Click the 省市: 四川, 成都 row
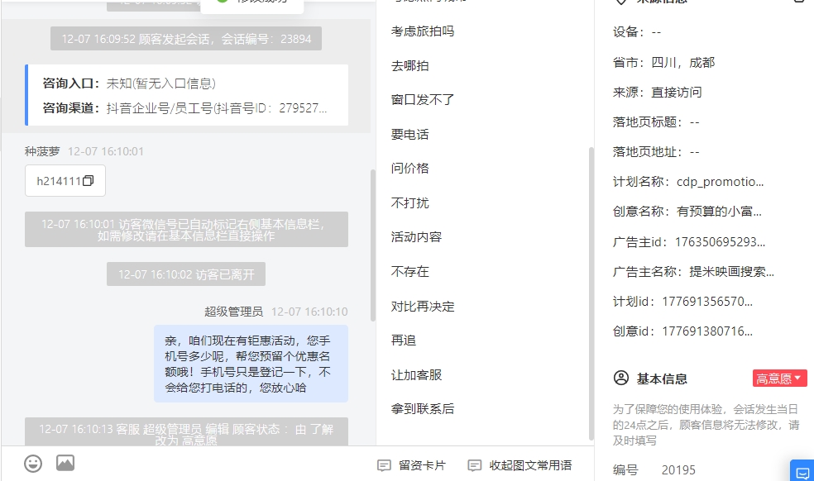The width and height of the screenshot is (814, 481). [x=664, y=63]
